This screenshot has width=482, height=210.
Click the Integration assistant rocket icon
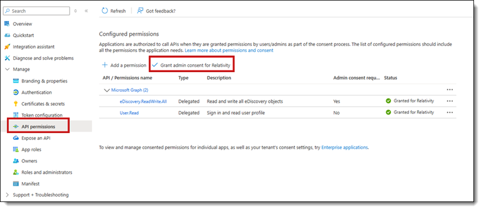7,46
